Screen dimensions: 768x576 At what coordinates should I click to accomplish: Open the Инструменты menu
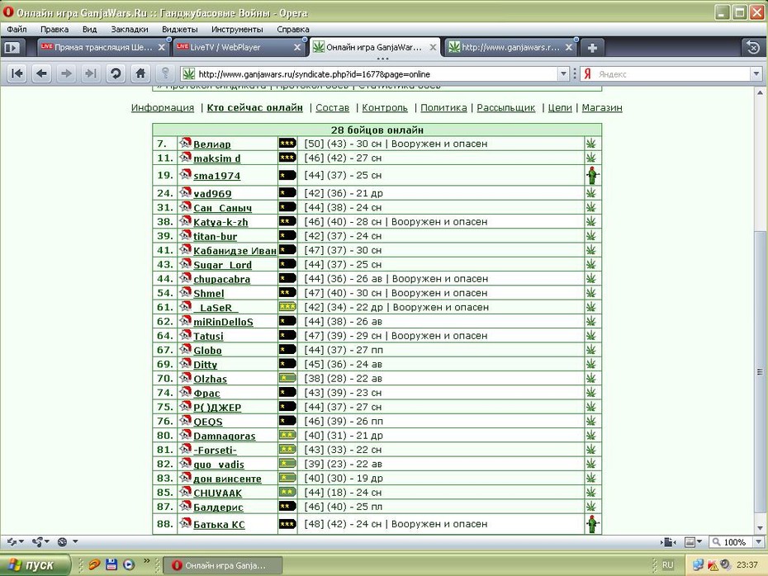pyautogui.click(x=237, y=30)
